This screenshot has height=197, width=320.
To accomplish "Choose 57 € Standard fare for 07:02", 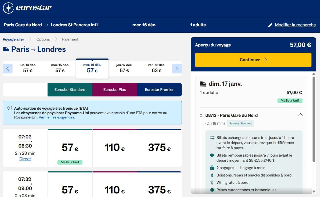I will 70,148.
